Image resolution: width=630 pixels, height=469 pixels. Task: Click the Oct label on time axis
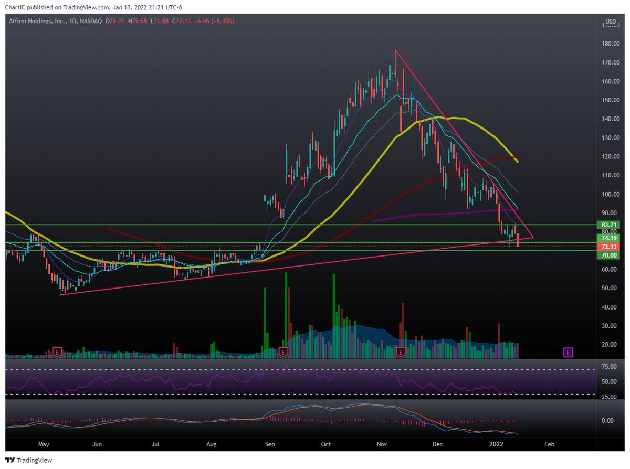(x=326, y=444)
